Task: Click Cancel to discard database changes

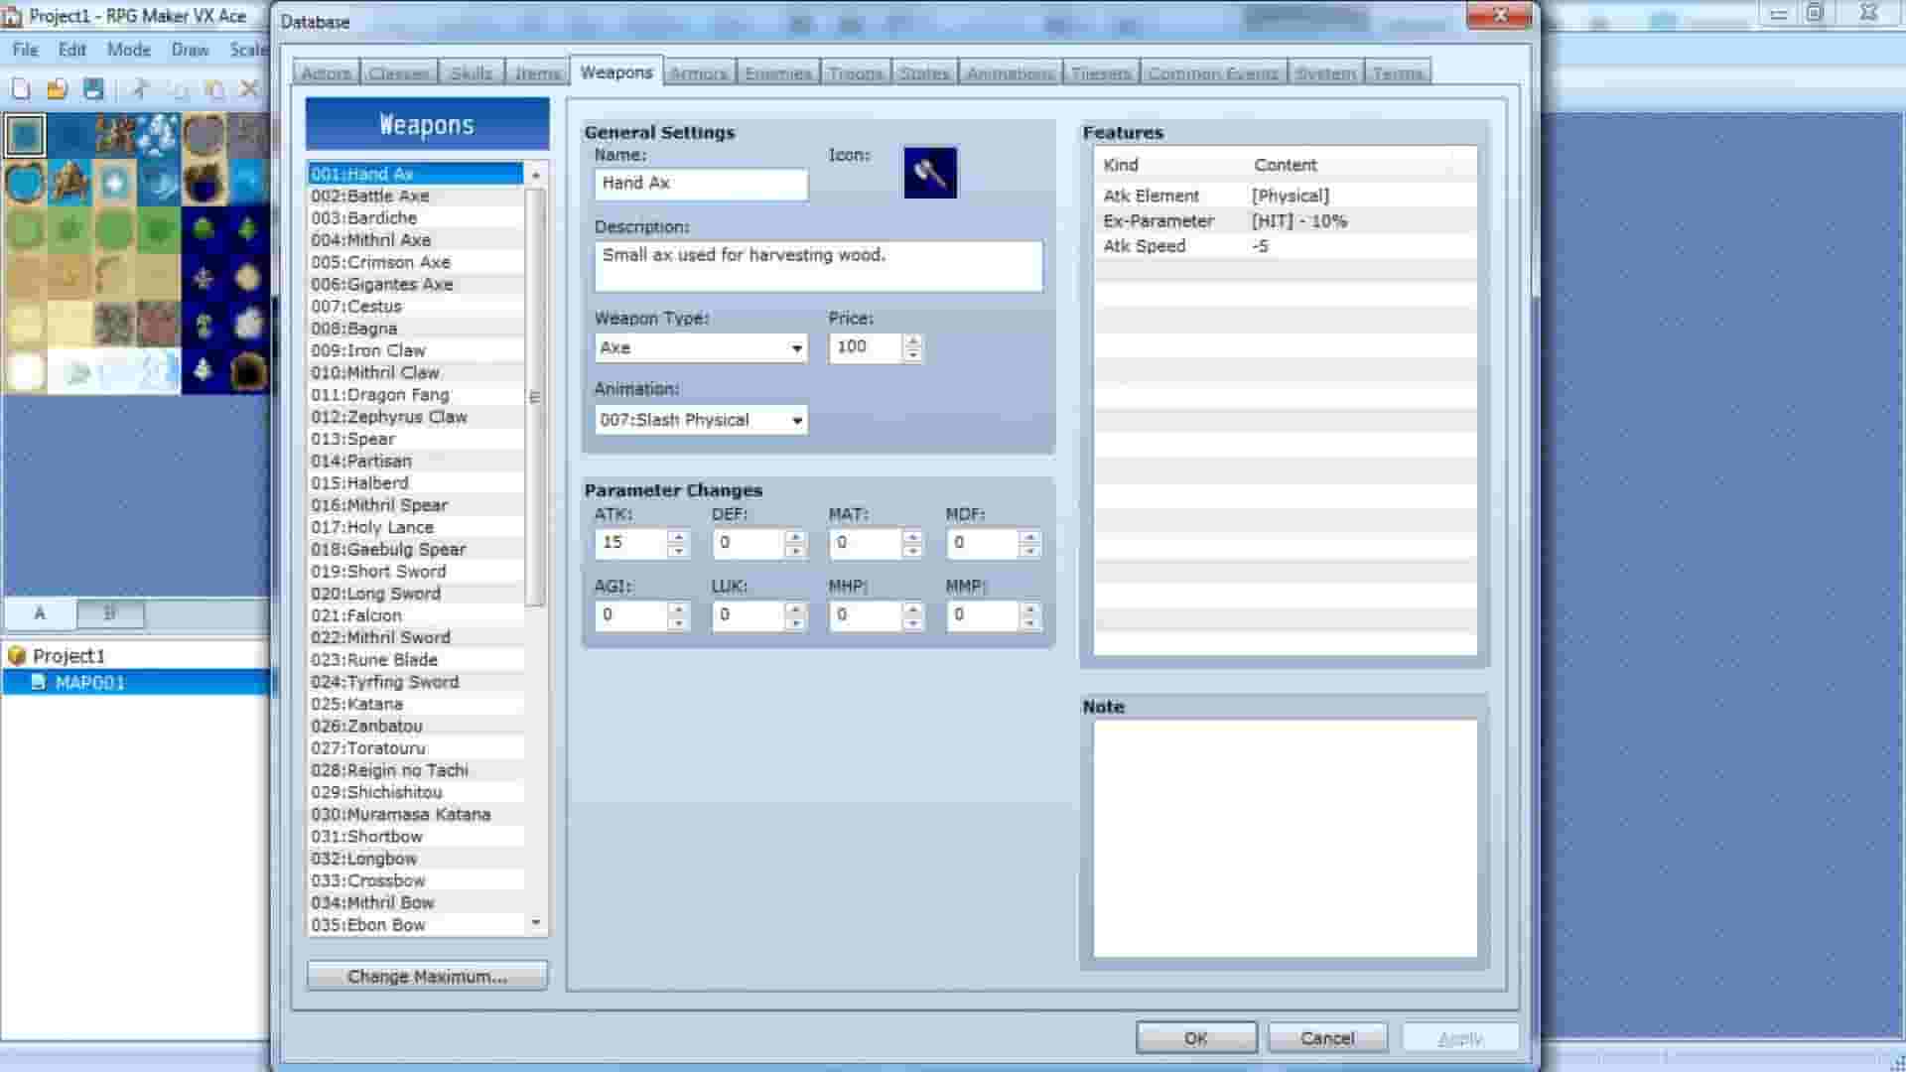Action: (x=1327, y=1037)
